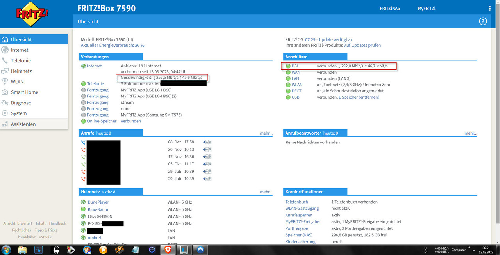Open the 07.29 - Update verfügbar link
Viewport: 500px width, 255px height.
pyautogui.click(x=329, y=39)
